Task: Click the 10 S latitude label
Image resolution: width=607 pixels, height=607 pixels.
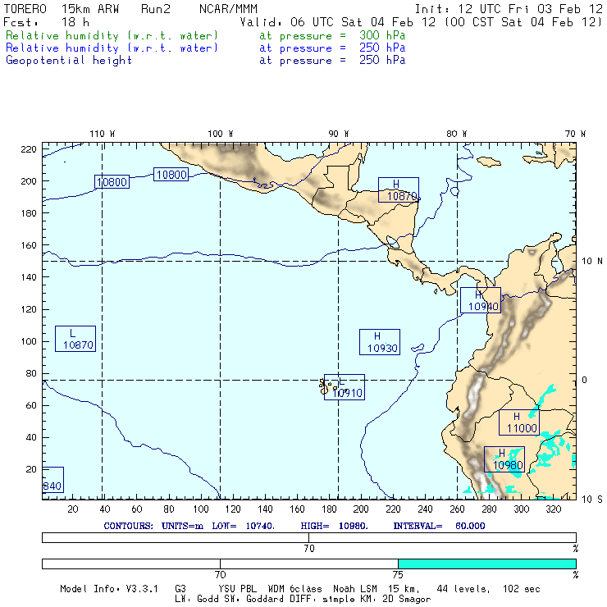Action: 592,499
